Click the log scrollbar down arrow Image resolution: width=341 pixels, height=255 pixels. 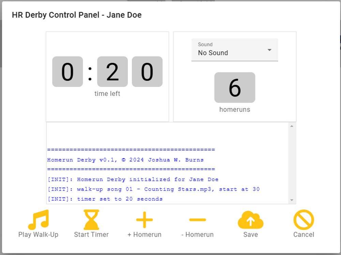(x=292, y=200)
